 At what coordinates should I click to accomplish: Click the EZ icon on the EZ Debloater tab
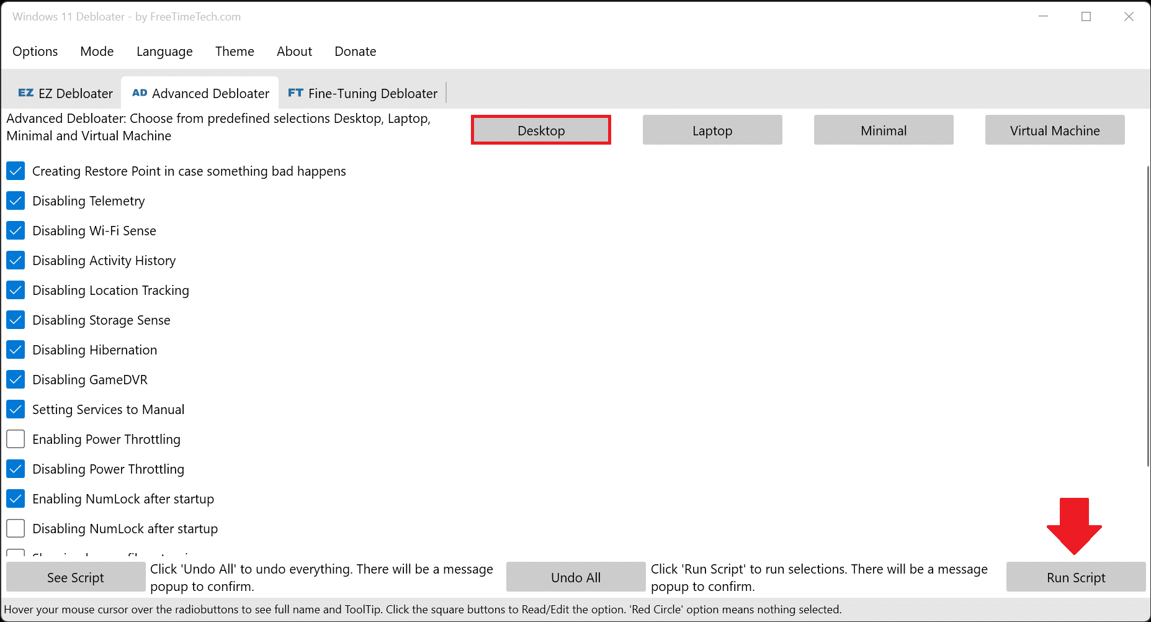(26, 92)
